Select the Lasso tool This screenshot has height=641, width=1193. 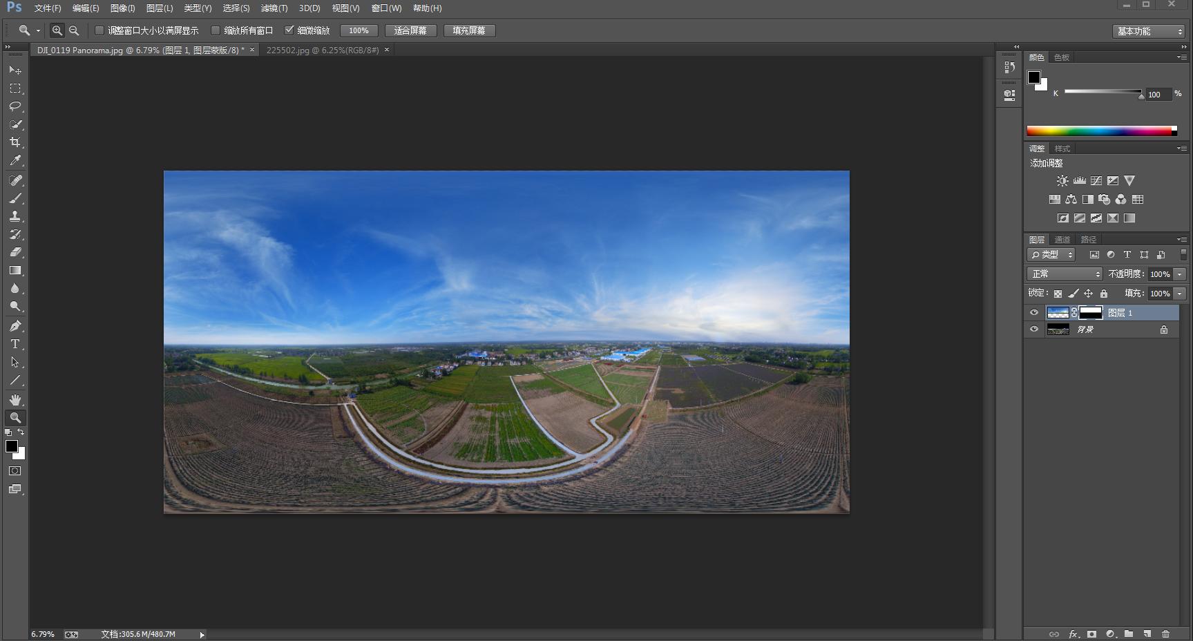(x=15, y=106)
